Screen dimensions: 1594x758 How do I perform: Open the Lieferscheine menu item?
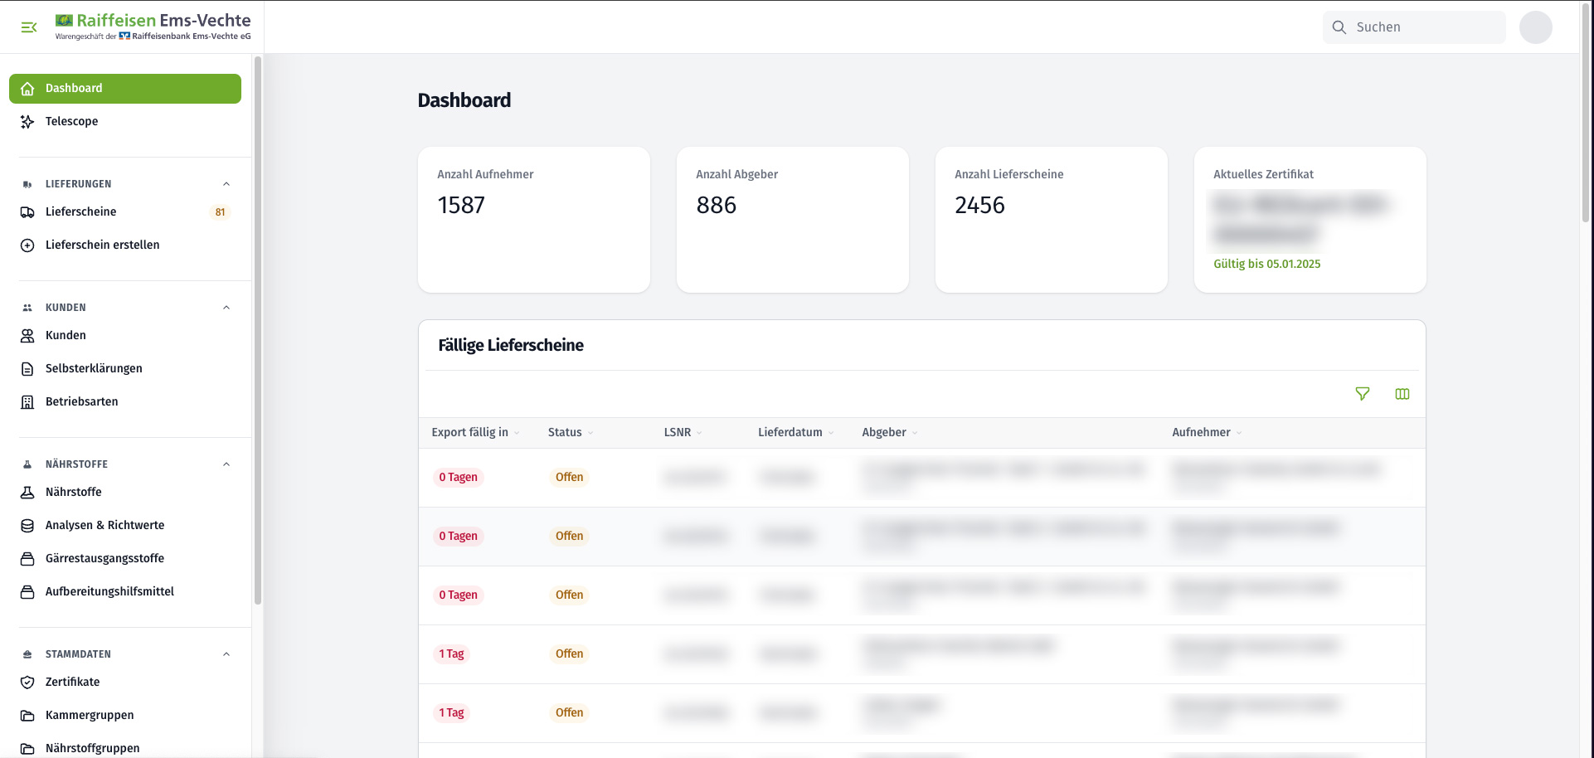pyautogui.click(x=81, y=212)
